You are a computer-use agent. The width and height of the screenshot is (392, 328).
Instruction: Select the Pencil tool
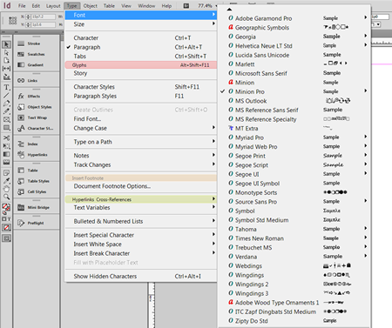coord(6,111)
